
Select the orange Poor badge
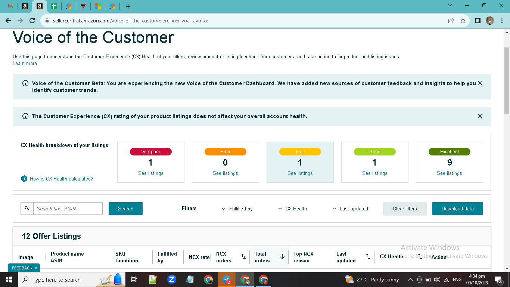click(x=226, y=152)
